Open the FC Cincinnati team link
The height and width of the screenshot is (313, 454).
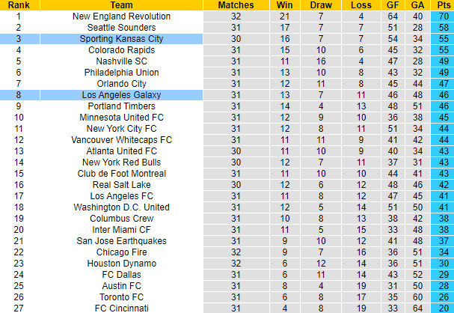[121, 309]
